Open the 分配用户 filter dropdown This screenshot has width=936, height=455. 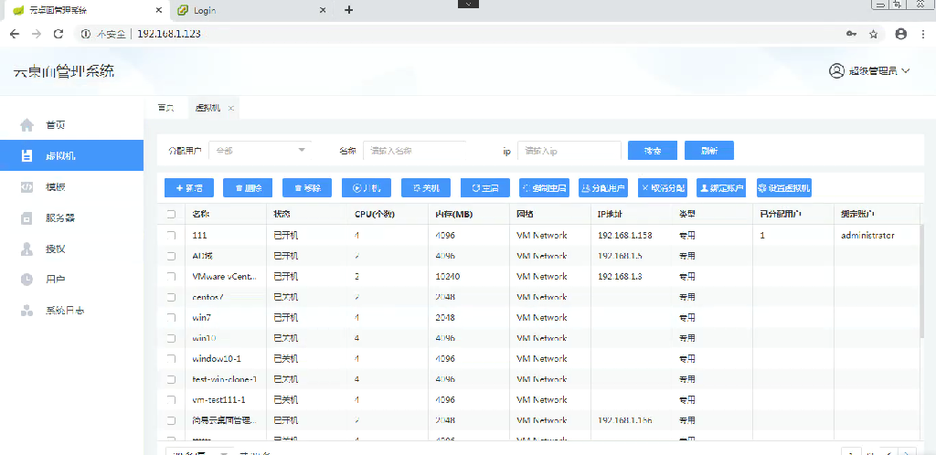pos(261,150)
